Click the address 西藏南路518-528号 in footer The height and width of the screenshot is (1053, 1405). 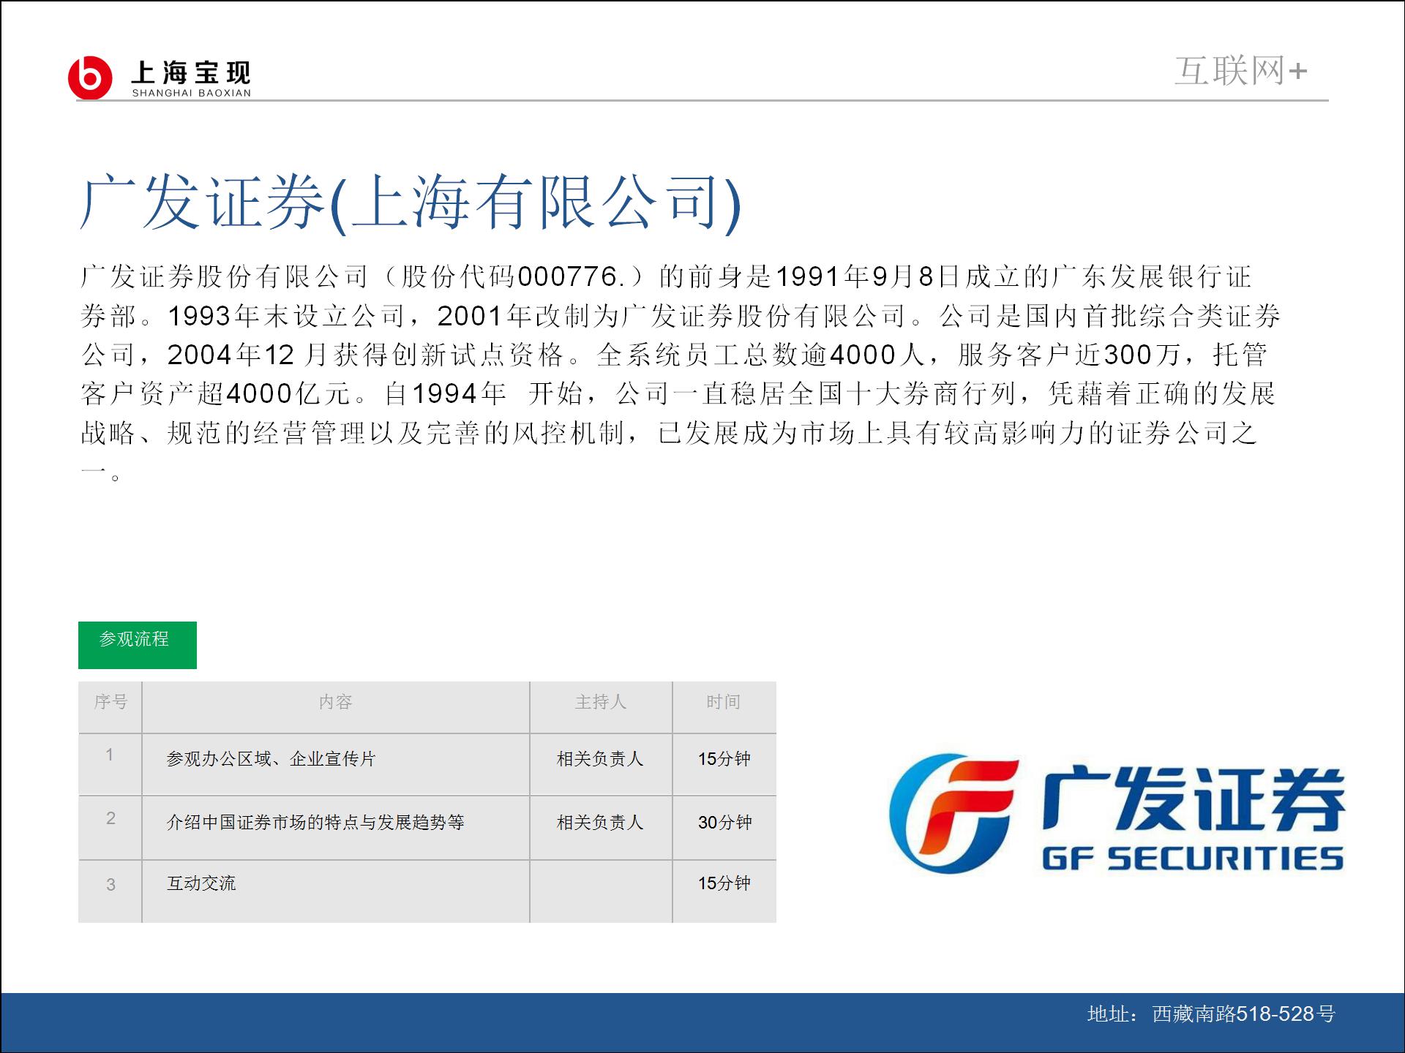click(1244, 1014)
